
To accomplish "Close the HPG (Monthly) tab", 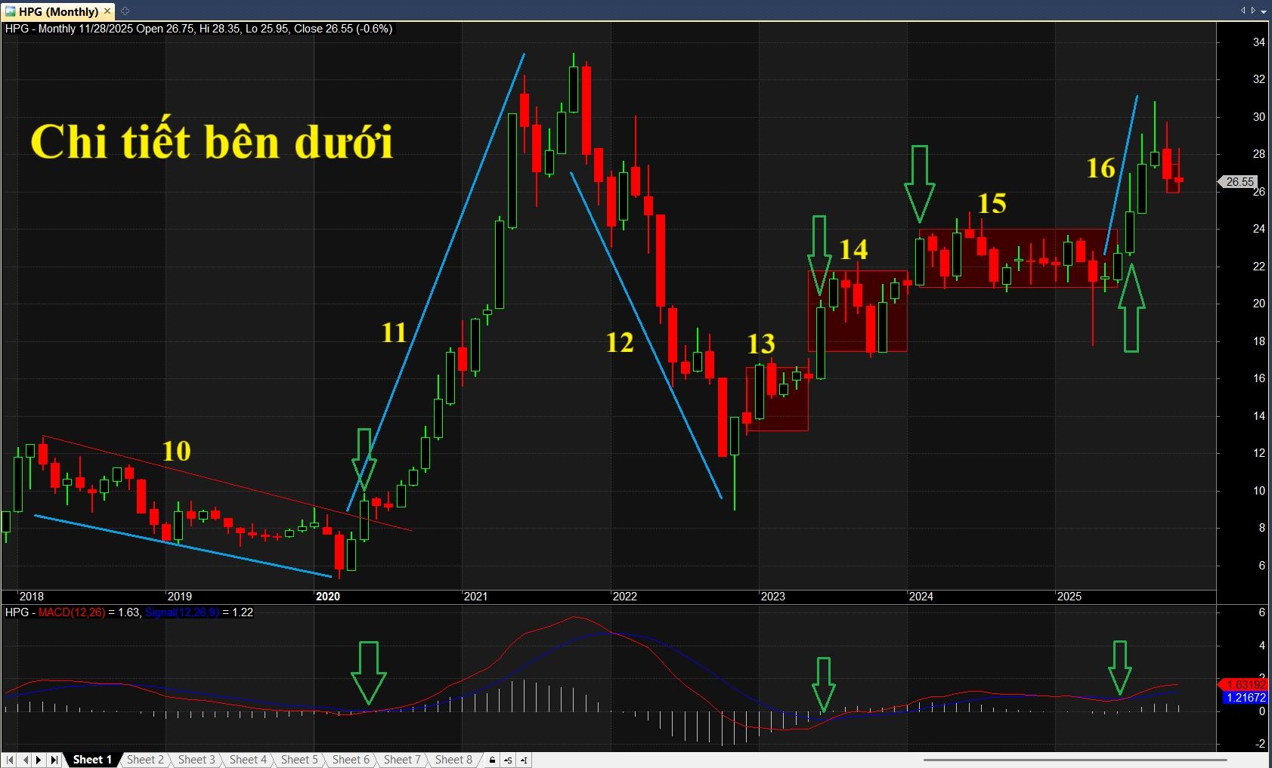I will [107, 11].
